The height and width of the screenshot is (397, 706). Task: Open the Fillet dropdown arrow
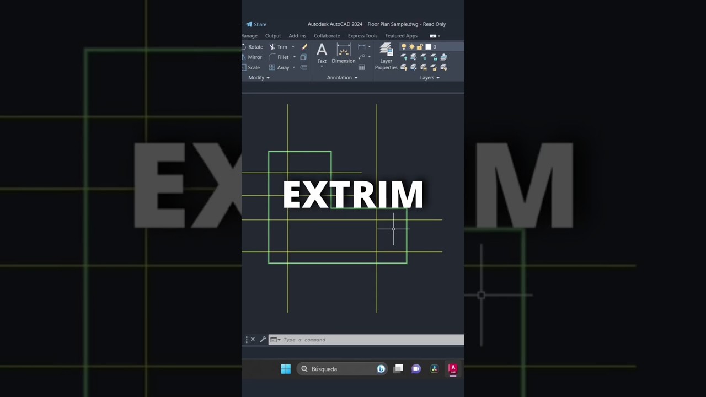coord(295,57)
